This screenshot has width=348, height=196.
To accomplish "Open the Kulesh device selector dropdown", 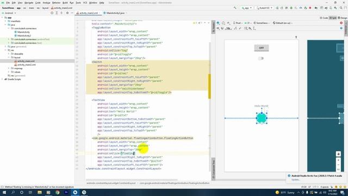I will coord(264,8).
